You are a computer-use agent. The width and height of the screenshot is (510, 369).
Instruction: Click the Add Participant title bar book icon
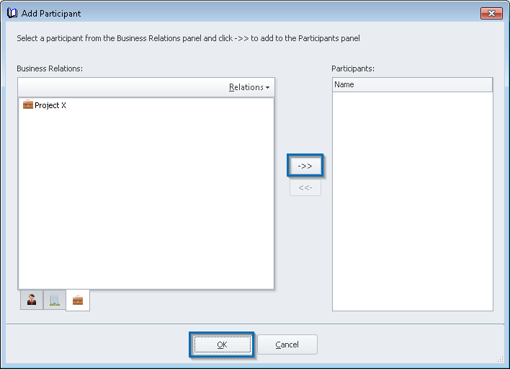point(12,13)
